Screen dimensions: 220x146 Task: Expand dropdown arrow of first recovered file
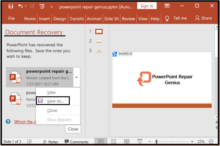pos(76,77)
